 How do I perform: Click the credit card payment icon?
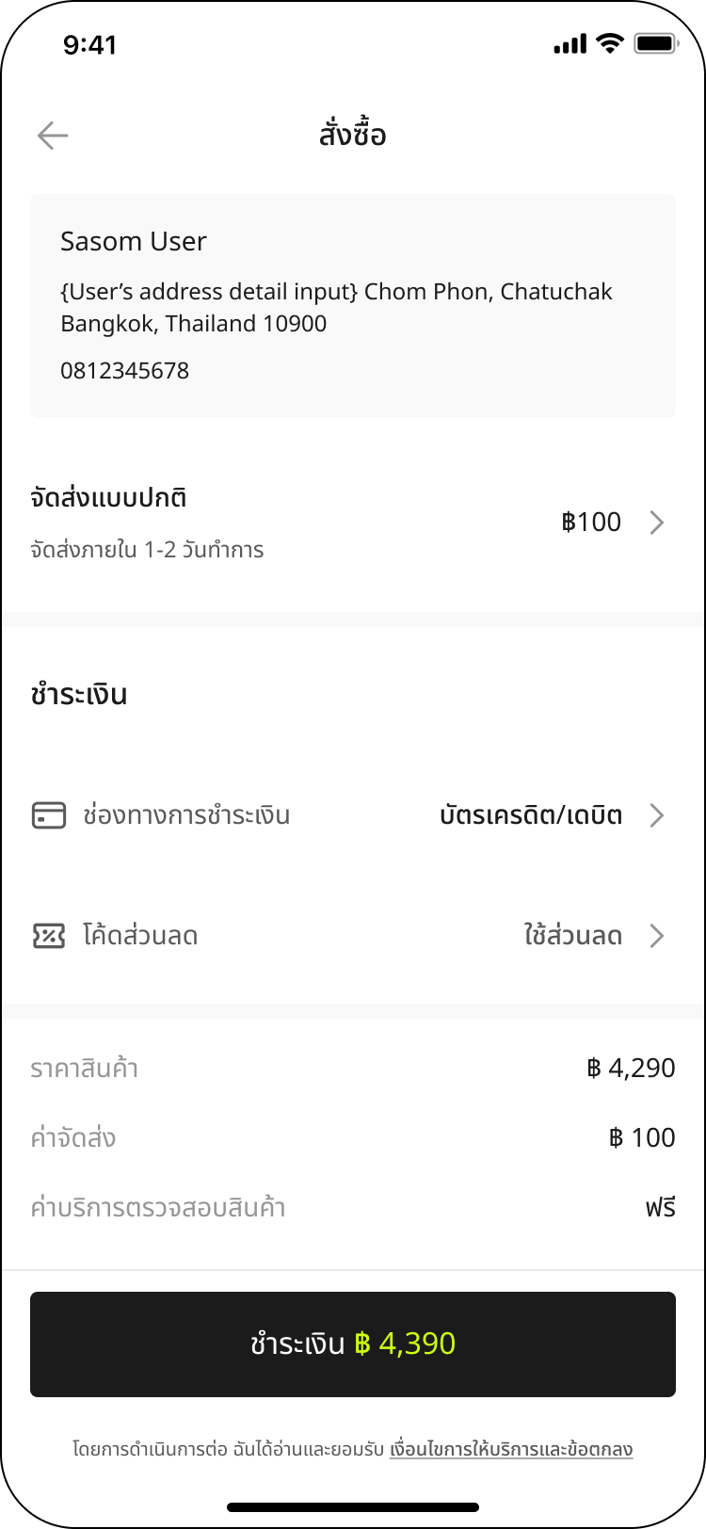pos(49,815)
